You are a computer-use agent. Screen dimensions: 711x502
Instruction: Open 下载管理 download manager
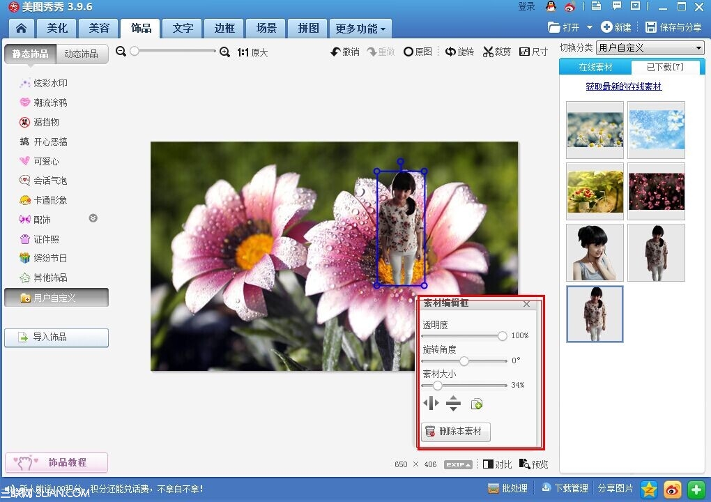click(565, 488)
